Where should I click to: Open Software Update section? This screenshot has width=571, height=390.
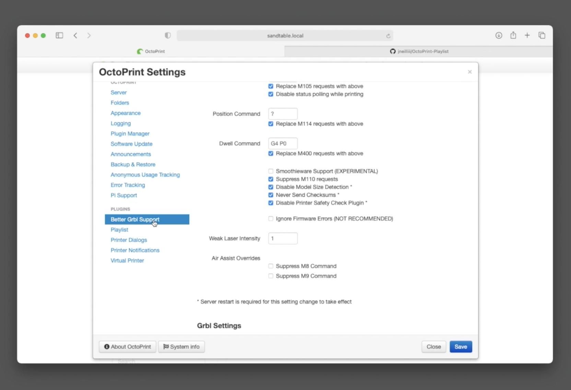(131, 144)
